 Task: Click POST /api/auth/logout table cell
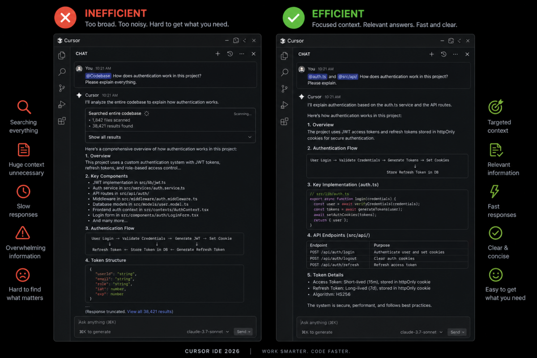coord(338,258)
